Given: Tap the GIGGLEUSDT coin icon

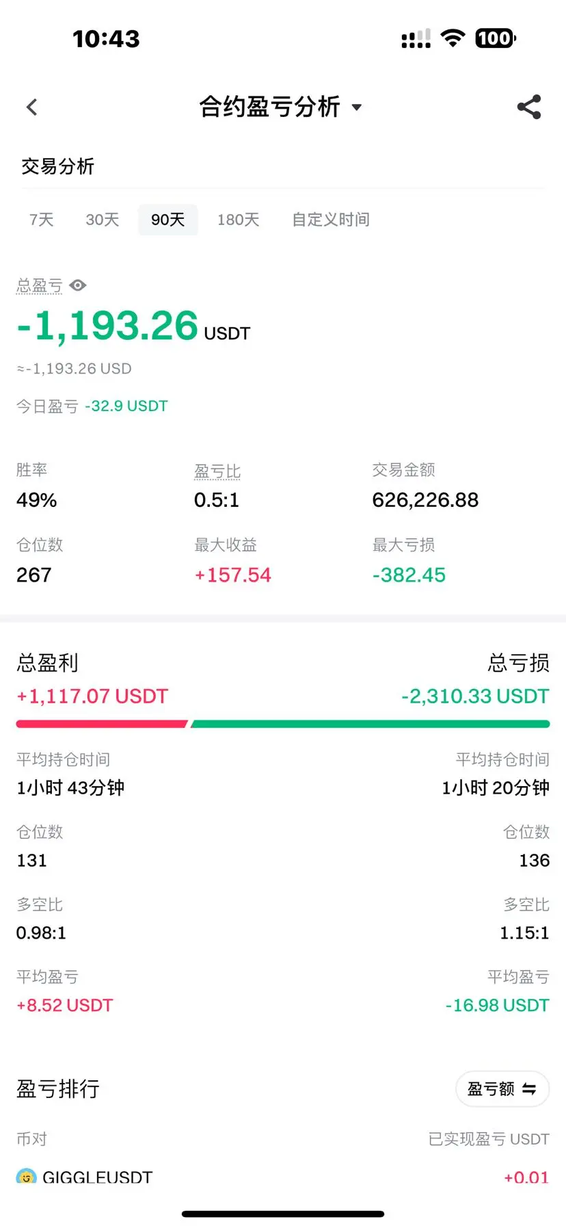Looking at the screenshot, I should coord(26,1177).
